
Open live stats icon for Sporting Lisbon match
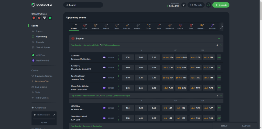[x=104, y=78]
